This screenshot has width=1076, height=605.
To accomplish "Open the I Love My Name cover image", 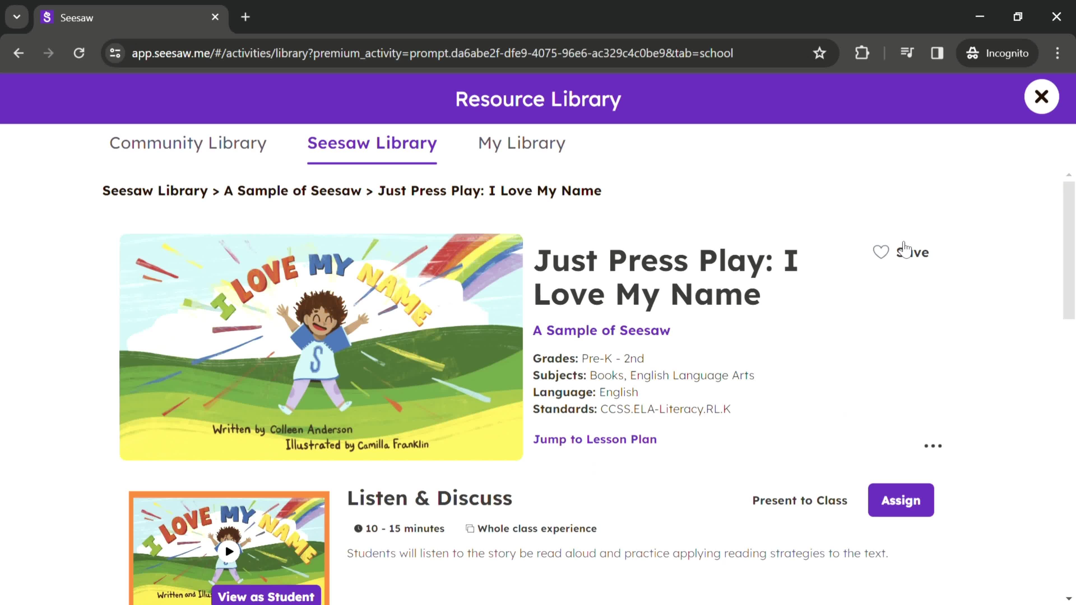I will [321, 347].
